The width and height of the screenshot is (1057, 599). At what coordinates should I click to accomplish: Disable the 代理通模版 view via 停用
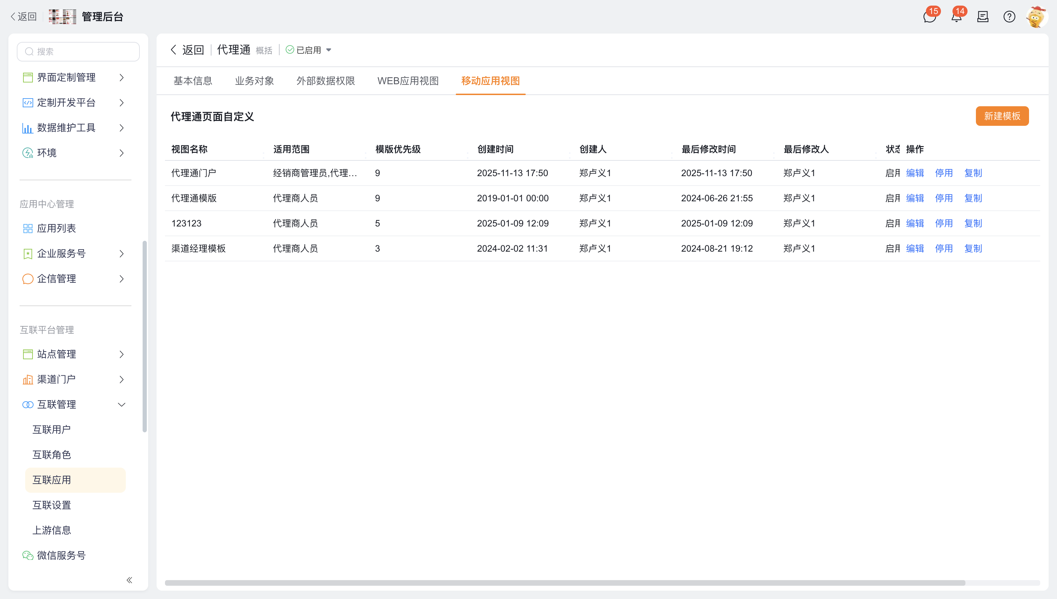pyautogui.click(x=943, y=198)
